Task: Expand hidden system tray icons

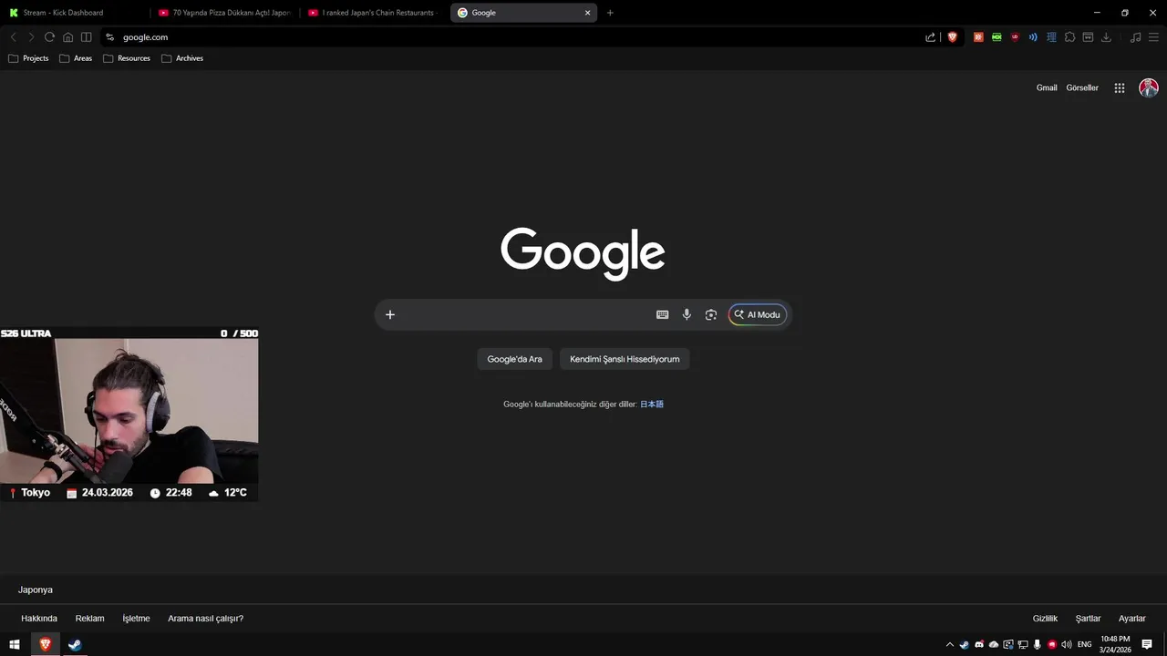Action: click(950, 645)
